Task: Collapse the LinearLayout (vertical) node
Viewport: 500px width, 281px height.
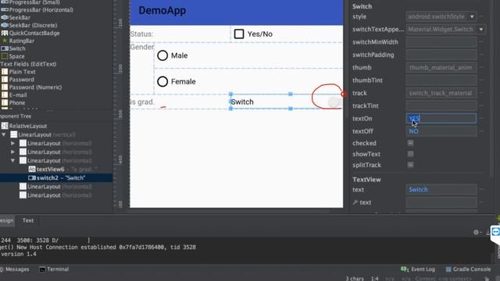Action: [x=4, y=135]
